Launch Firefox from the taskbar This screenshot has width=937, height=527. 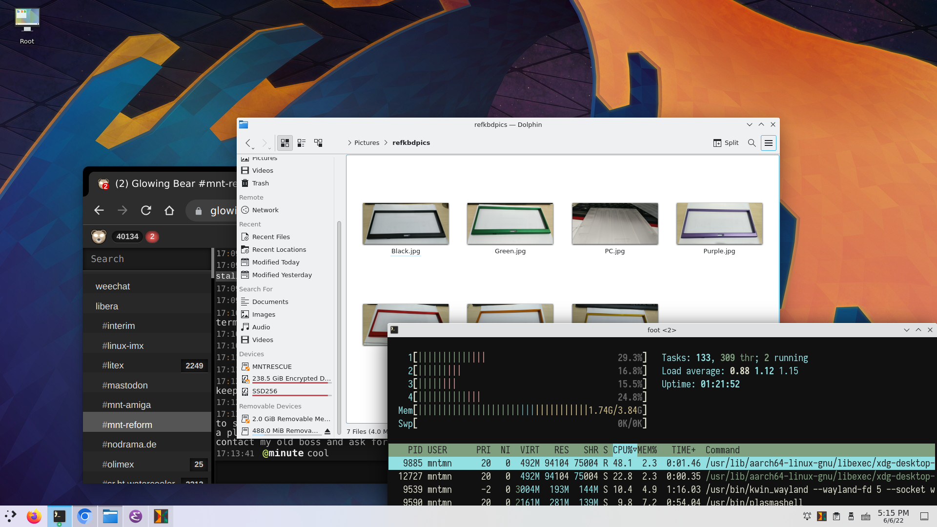point(34,516)
